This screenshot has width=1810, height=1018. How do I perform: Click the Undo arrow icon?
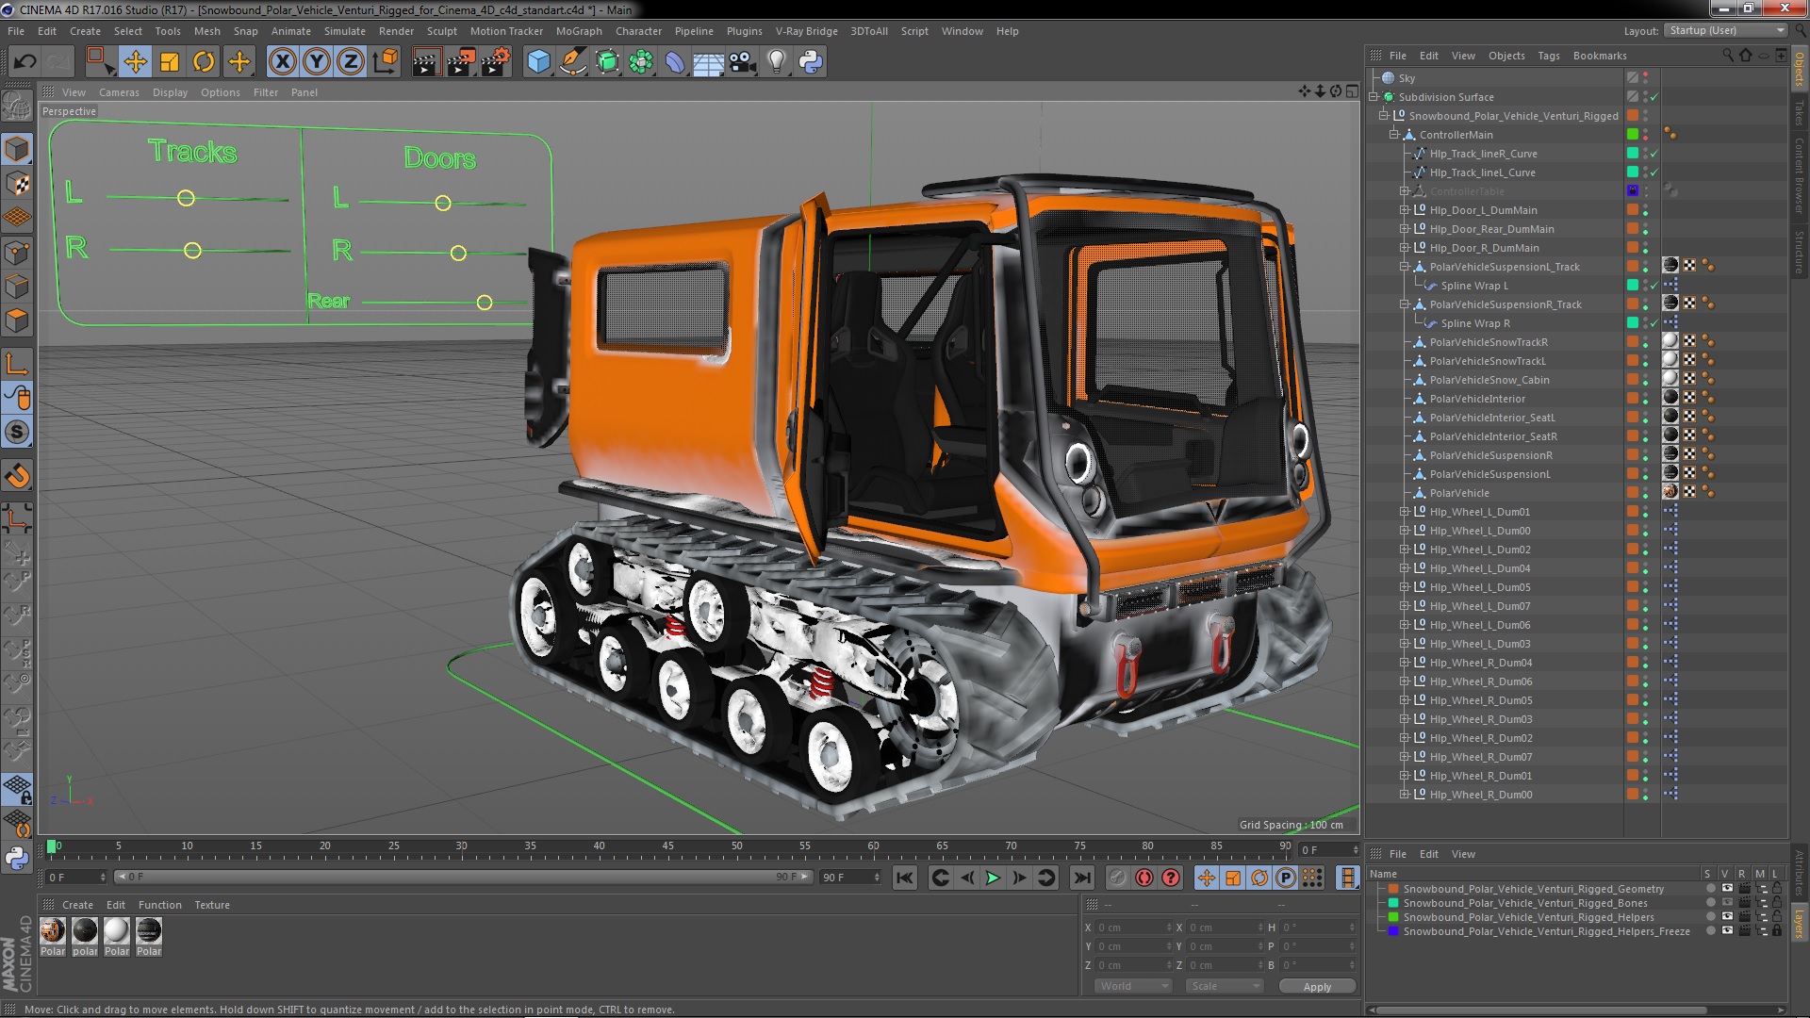tap(25, 62)
